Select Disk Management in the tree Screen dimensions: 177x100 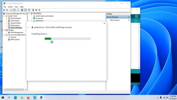(x=17, y=32)
